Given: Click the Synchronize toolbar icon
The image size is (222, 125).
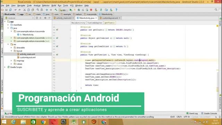Looking at the screenshot, I should (x=10, y=10).
